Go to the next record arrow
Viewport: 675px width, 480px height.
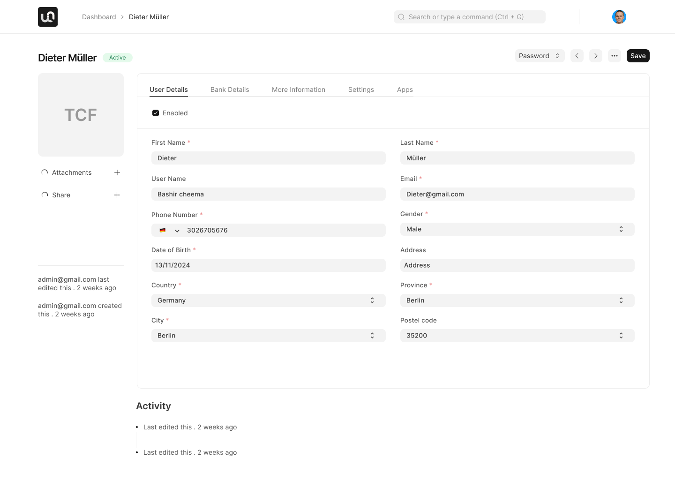[596, 56]
